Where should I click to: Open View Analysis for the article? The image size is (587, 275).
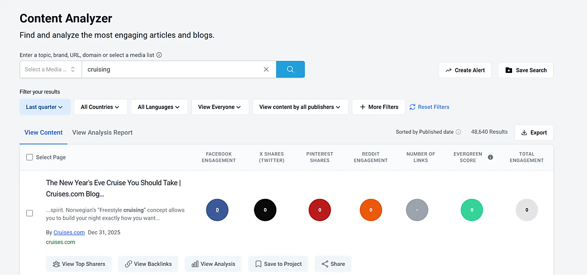click(x=213, y=264)
